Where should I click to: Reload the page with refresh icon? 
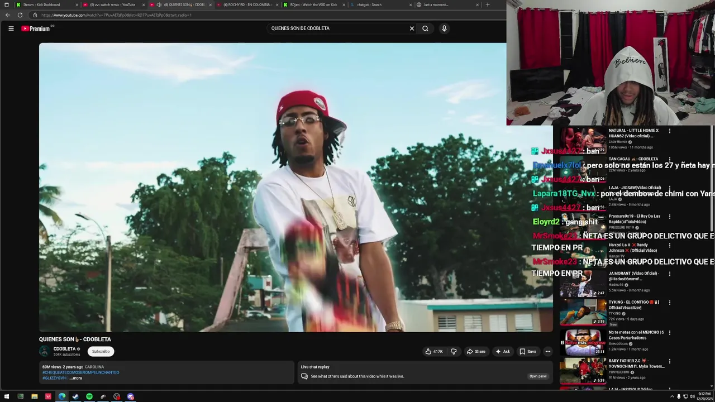point(20,15)
